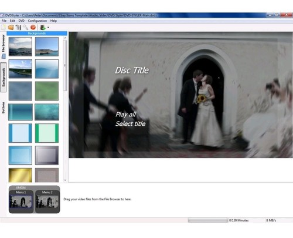Viewport: 293px width, 238px height.
Task: Open the File menu
Action: point(4,21)
